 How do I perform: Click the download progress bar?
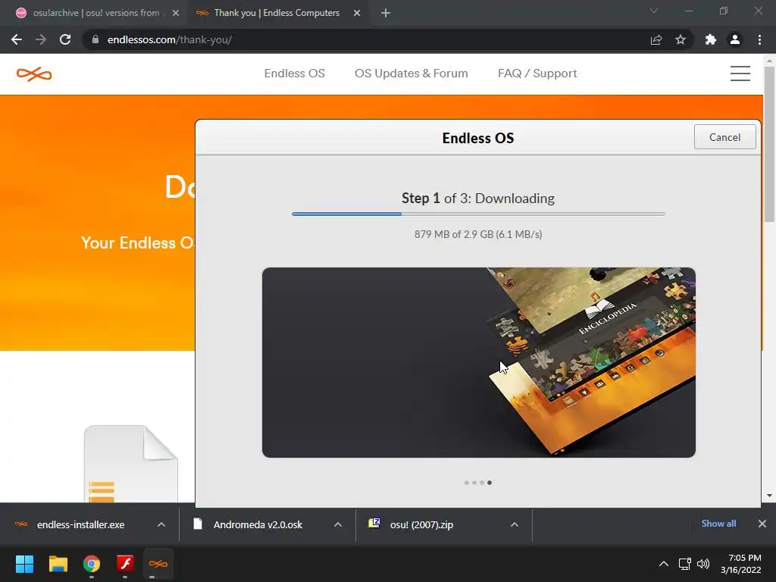(479, 214)
